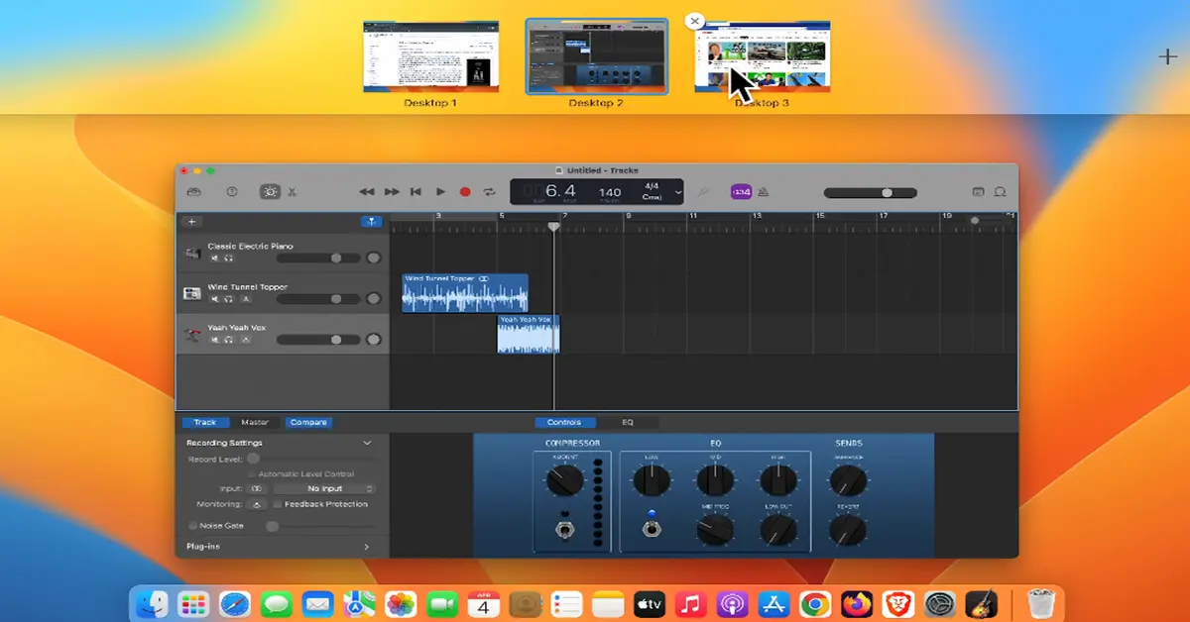Add a new track with plus button

pyautogui.click(x=192, y=222)
